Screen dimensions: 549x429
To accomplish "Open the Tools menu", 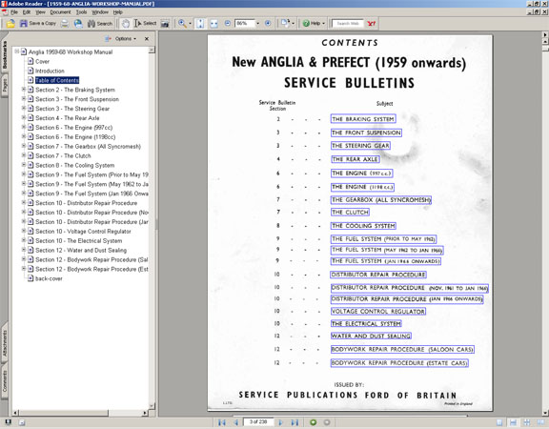I will 82,12.
